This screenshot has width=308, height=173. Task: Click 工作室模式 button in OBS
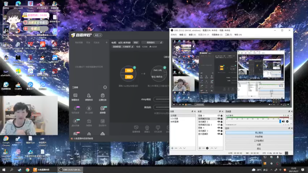[259, 141]
